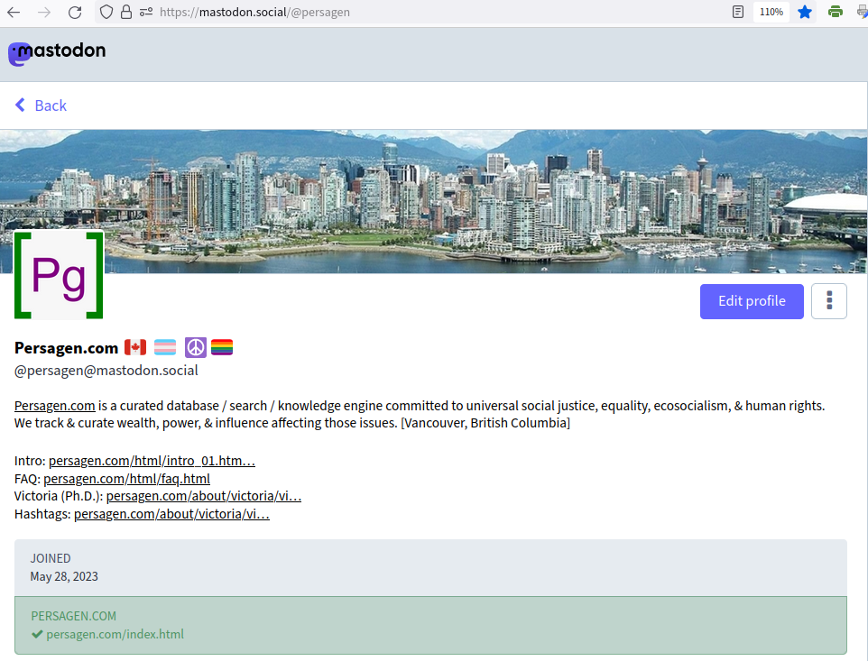Open the Persagen.com link in the bio
The height and width of the screenshot is (661, 868).
click(x=55, y=406)
